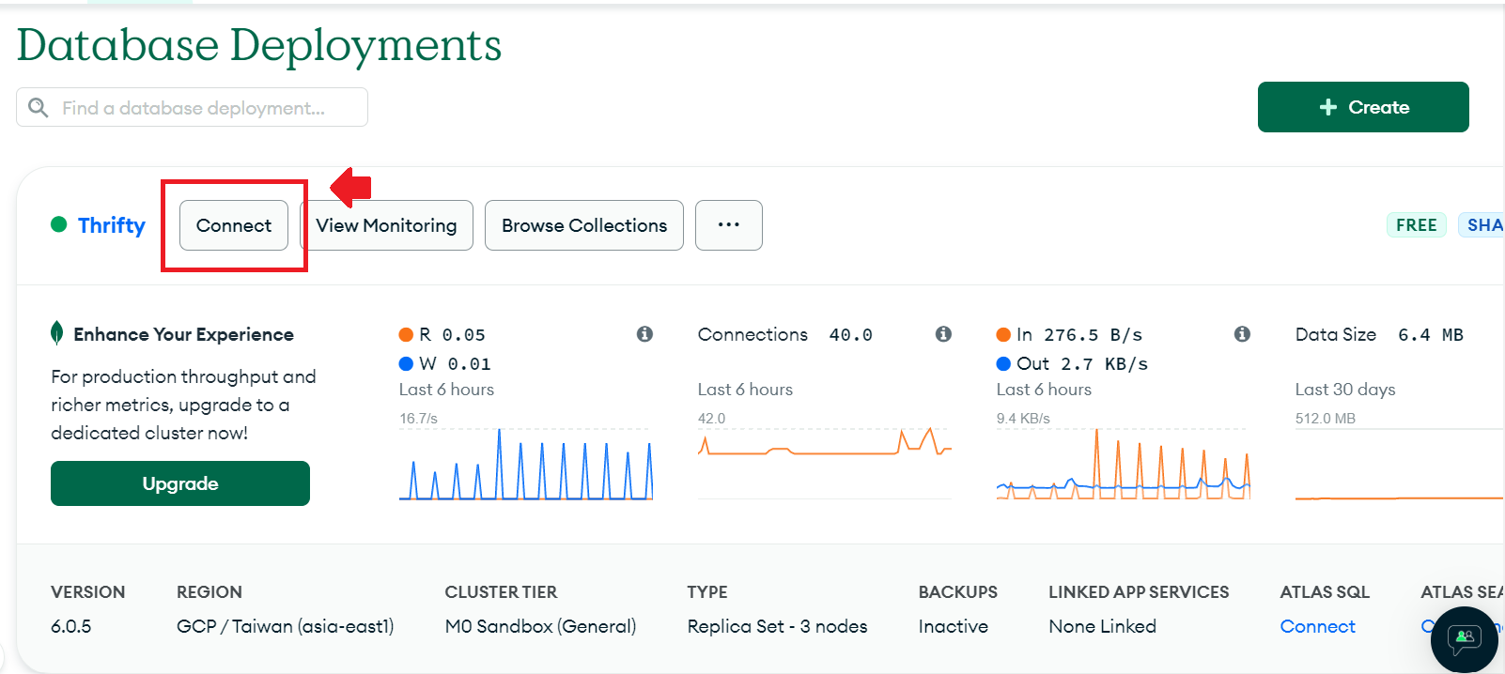Click the W 0.01 writes legend
The image size is (1505, 674).
[445, 363]
